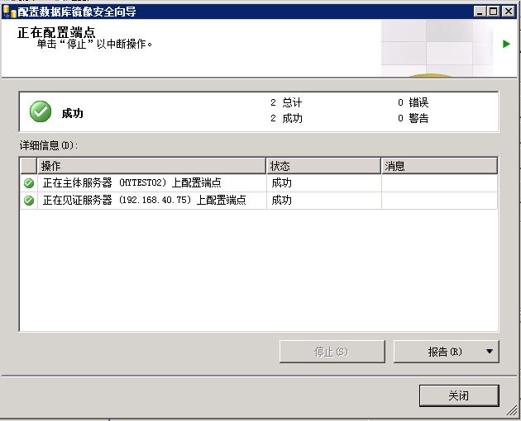
Task: Click the resize grip at window corner
Action: (513, 412)
